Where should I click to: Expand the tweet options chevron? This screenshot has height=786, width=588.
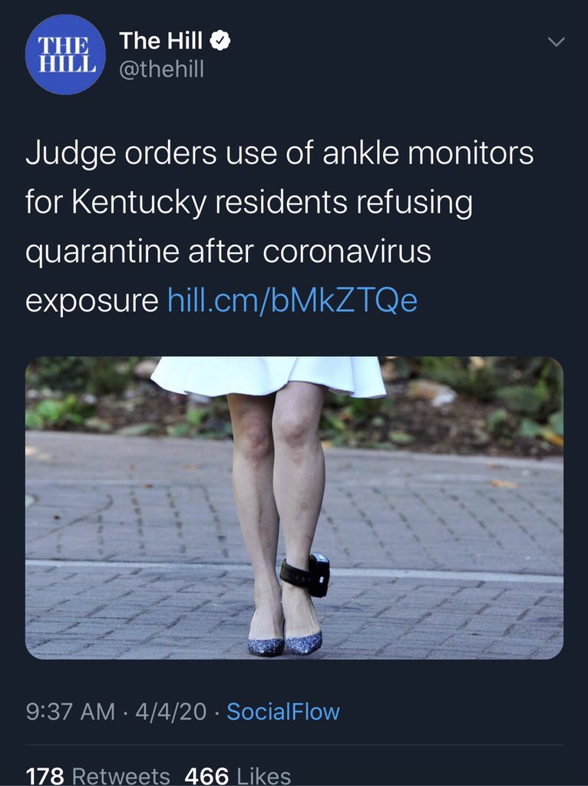(x=556, y=41)
